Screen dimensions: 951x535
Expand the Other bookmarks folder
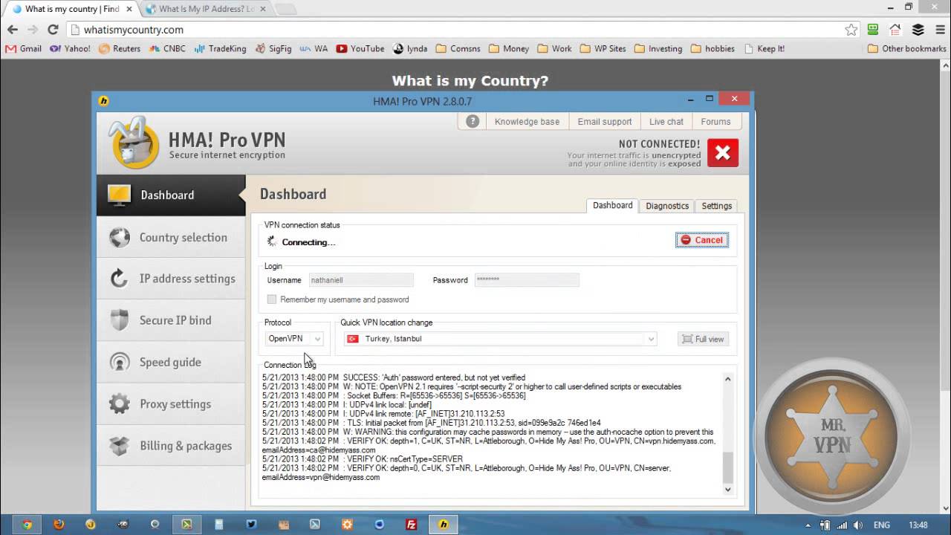pyautogui.click(x=907, y=48)
